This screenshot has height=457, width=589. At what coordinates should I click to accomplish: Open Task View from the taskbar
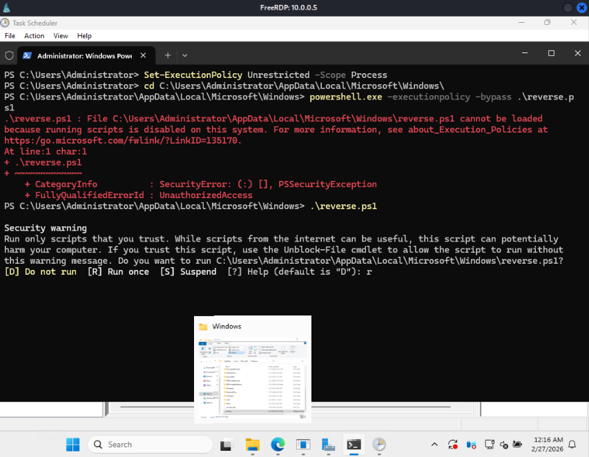click(x=227, y=445)
